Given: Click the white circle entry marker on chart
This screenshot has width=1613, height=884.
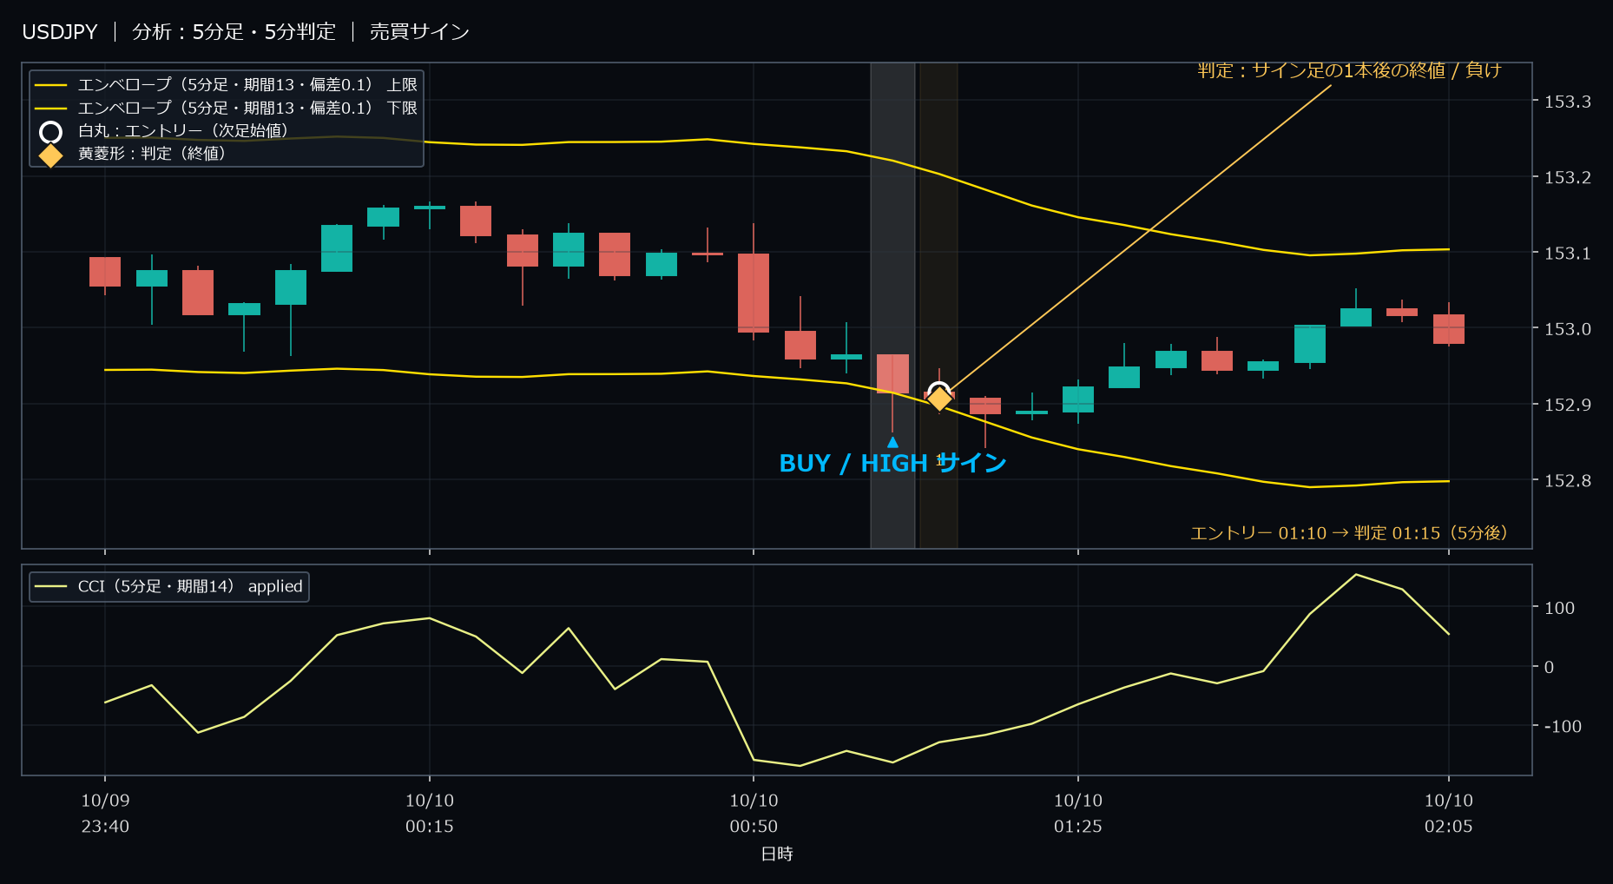Looking at the screenshot, I should pos(938,392).
